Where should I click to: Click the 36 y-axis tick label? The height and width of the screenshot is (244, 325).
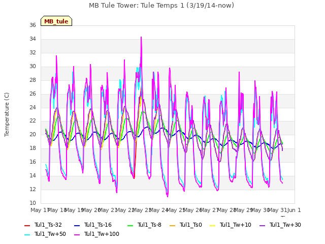pos(32,25)
